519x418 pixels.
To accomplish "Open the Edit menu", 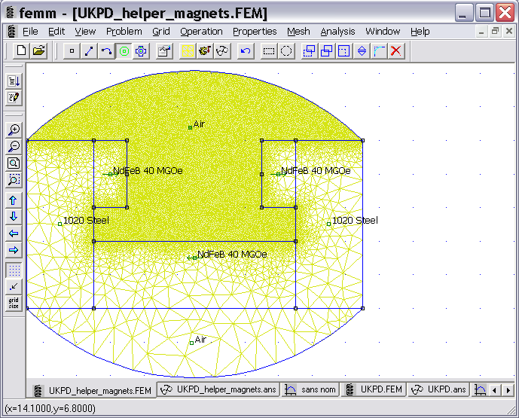I will click(56, 32).
